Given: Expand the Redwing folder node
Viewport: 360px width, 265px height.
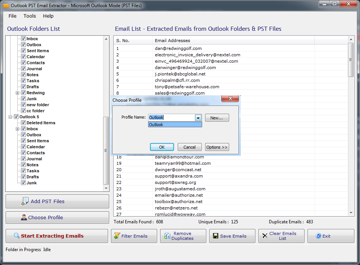Looking at the screenshot, I should point(18,93).
